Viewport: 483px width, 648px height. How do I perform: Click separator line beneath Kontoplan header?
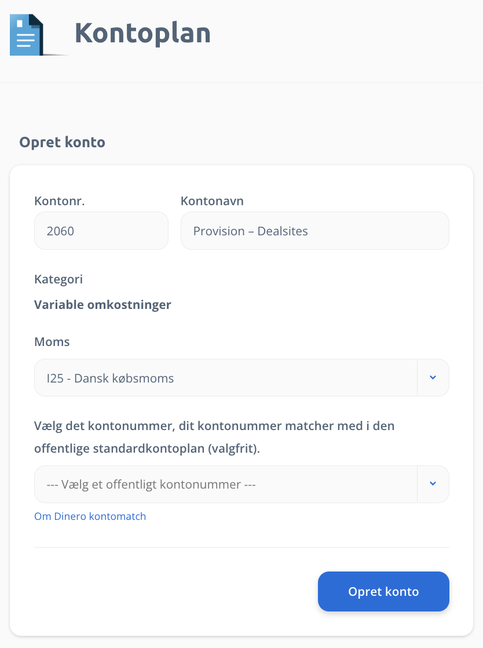pyautogui.click(x=241, y=82)
